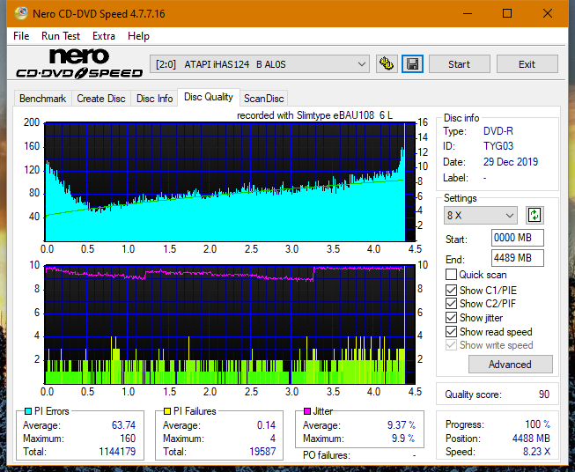
Task: Switch to the Disc Info tab
Action: tap(154, 99)
